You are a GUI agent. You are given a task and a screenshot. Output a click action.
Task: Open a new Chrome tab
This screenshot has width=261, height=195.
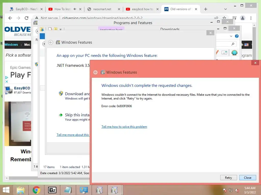(x=206, y=9)
